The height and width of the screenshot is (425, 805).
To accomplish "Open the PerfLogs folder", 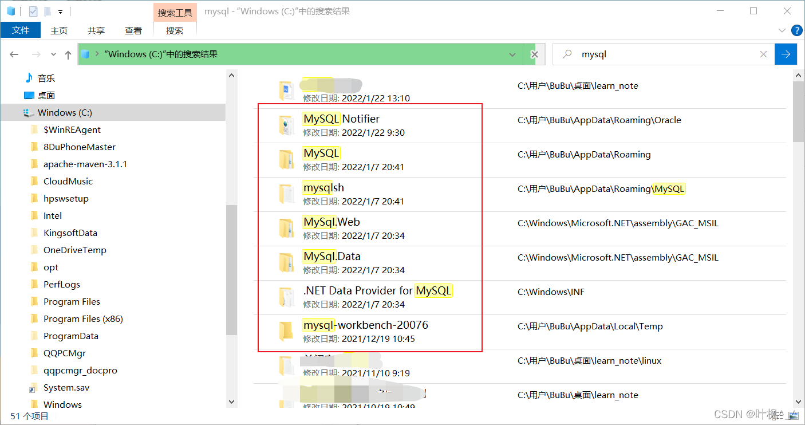I will 62,284.
